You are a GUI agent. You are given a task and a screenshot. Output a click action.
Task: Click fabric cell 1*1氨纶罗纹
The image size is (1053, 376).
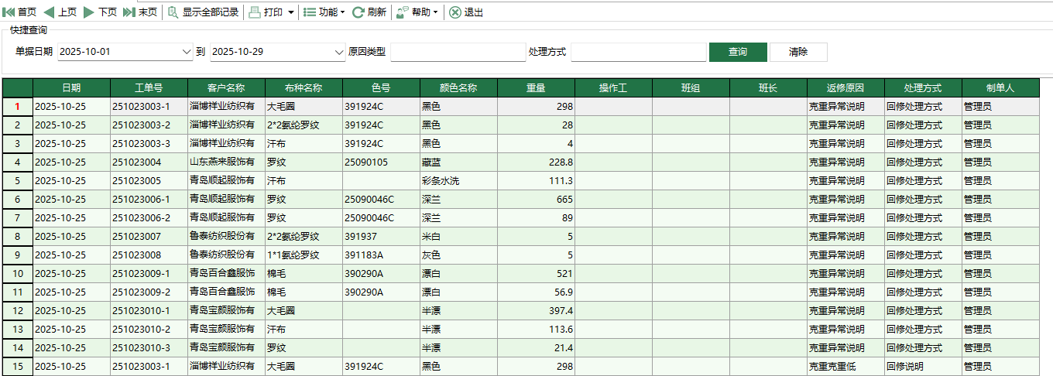pos(304,255)
